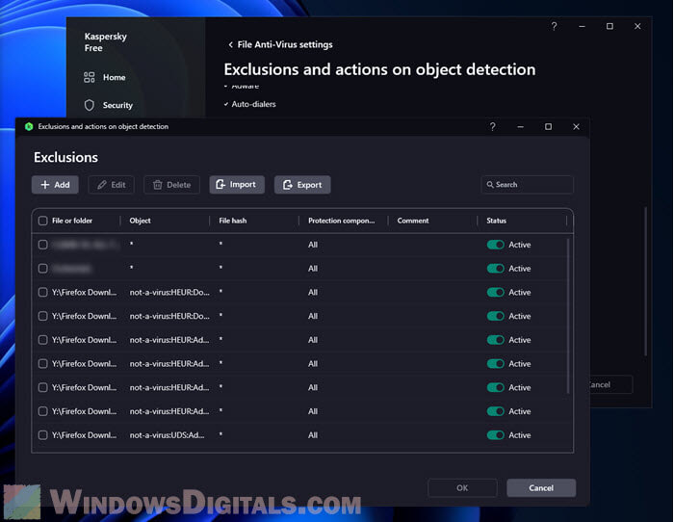
Task: Click the Status column header
Action: (496, 221)
